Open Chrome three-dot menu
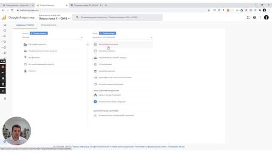272x153 pixels. point(269,10)
